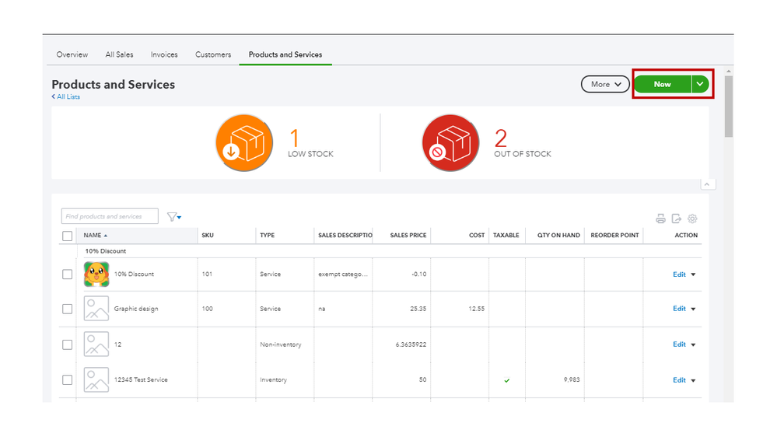Expand the More dropdown button

tap(605, 84)
